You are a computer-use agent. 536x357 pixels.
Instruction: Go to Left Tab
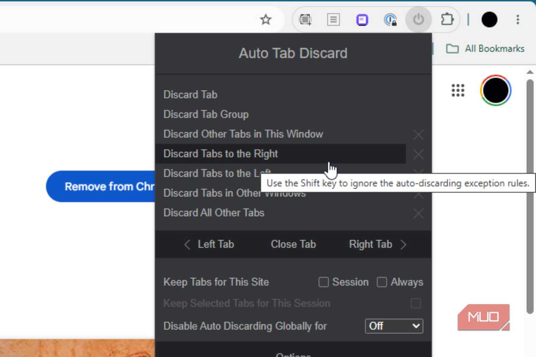pos(209,244)
